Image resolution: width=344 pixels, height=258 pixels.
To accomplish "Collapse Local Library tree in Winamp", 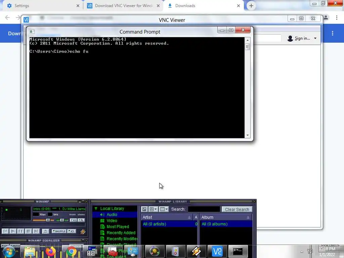I will 96,208.
